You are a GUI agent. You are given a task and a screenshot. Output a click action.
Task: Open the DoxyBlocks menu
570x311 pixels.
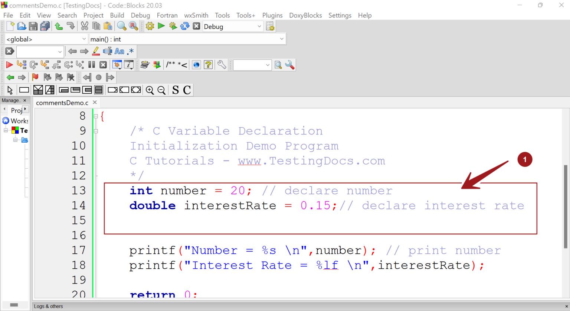(305, 15)
